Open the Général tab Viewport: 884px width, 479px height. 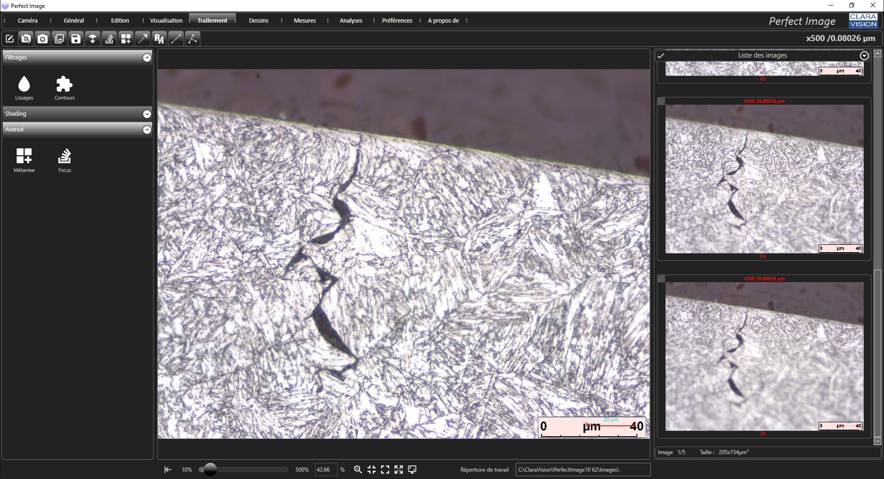pos(74,20)
